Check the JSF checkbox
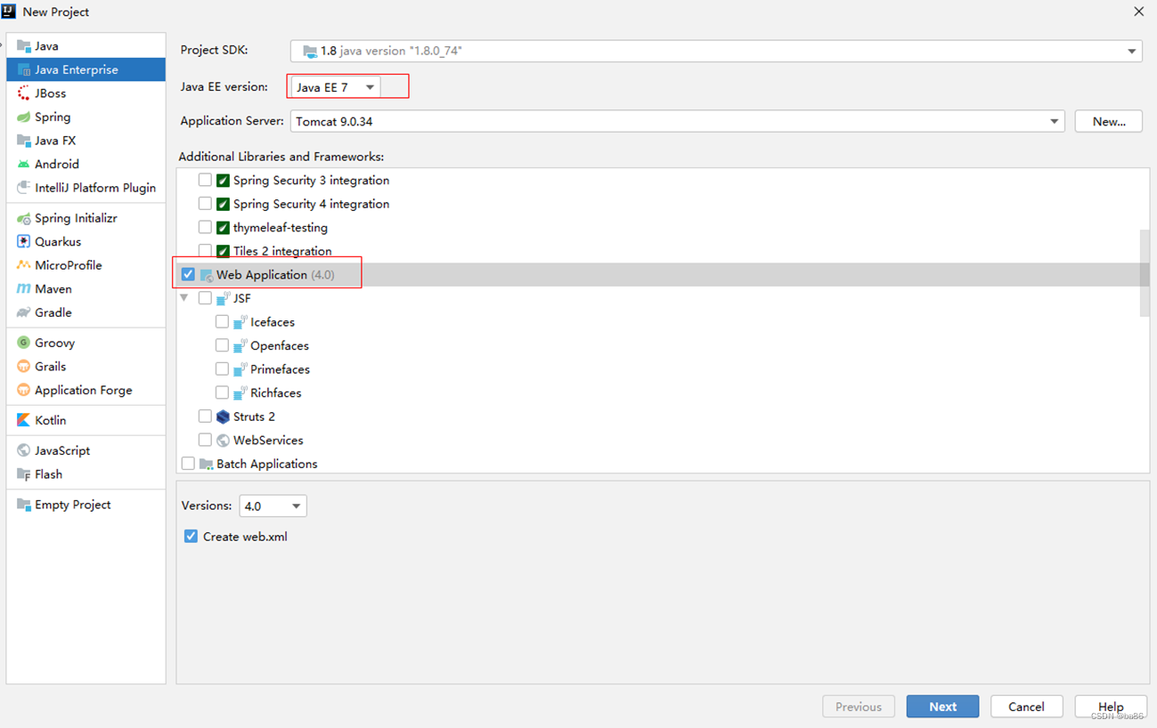 (x=205, y=298)
